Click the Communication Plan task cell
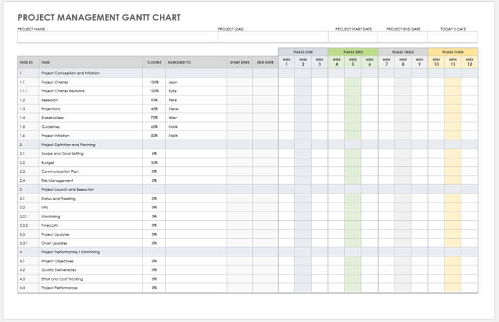This screenshot has height=322, width=499. coord(91,171)
